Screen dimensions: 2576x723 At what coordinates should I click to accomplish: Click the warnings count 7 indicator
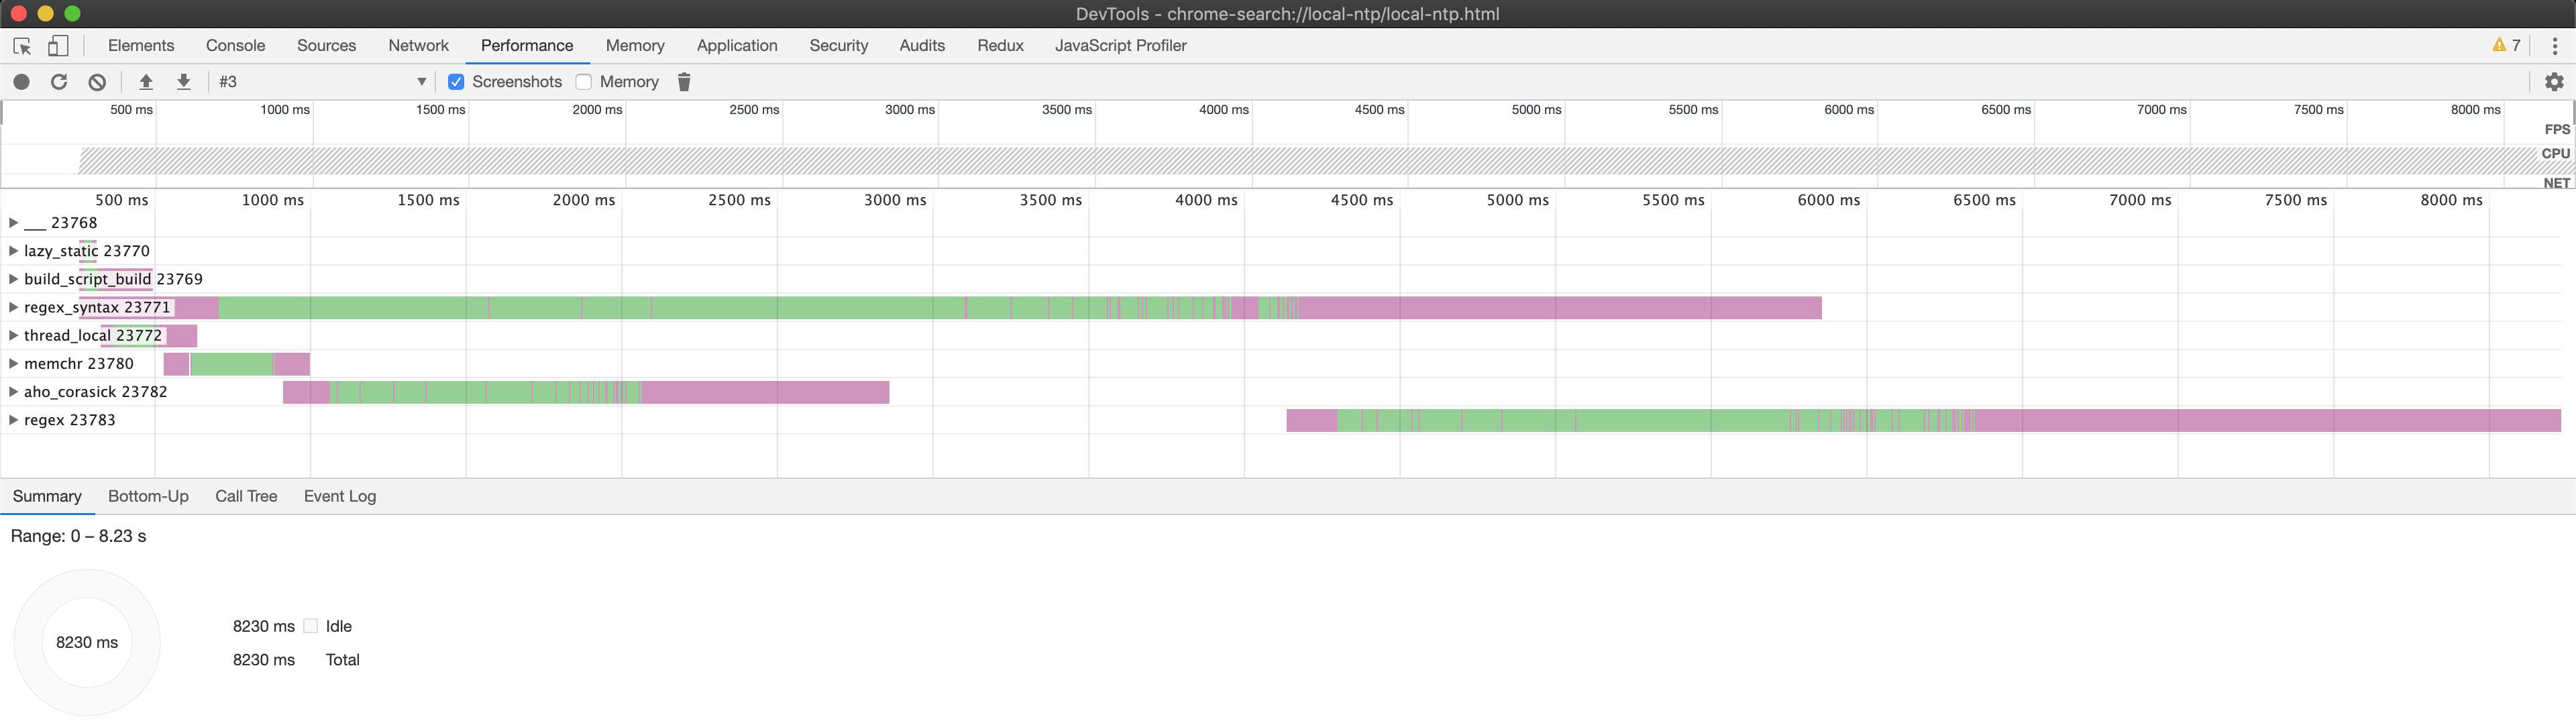coord(2506,46)
